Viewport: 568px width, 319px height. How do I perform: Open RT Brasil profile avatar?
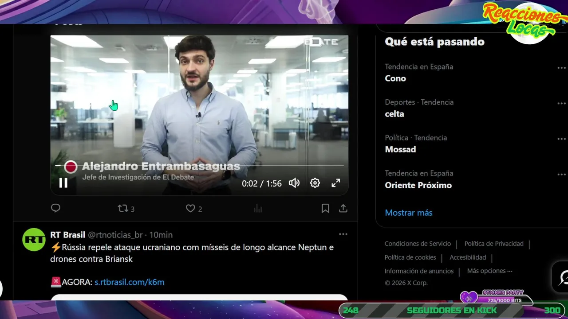pos(34,240)
